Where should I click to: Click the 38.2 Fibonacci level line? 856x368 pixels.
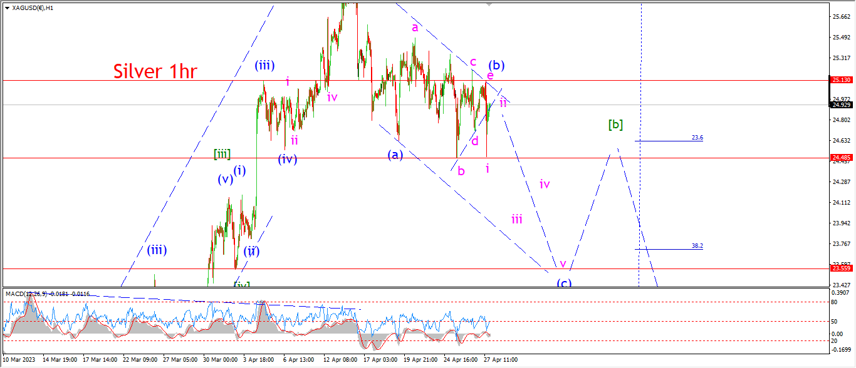(669, 249)
